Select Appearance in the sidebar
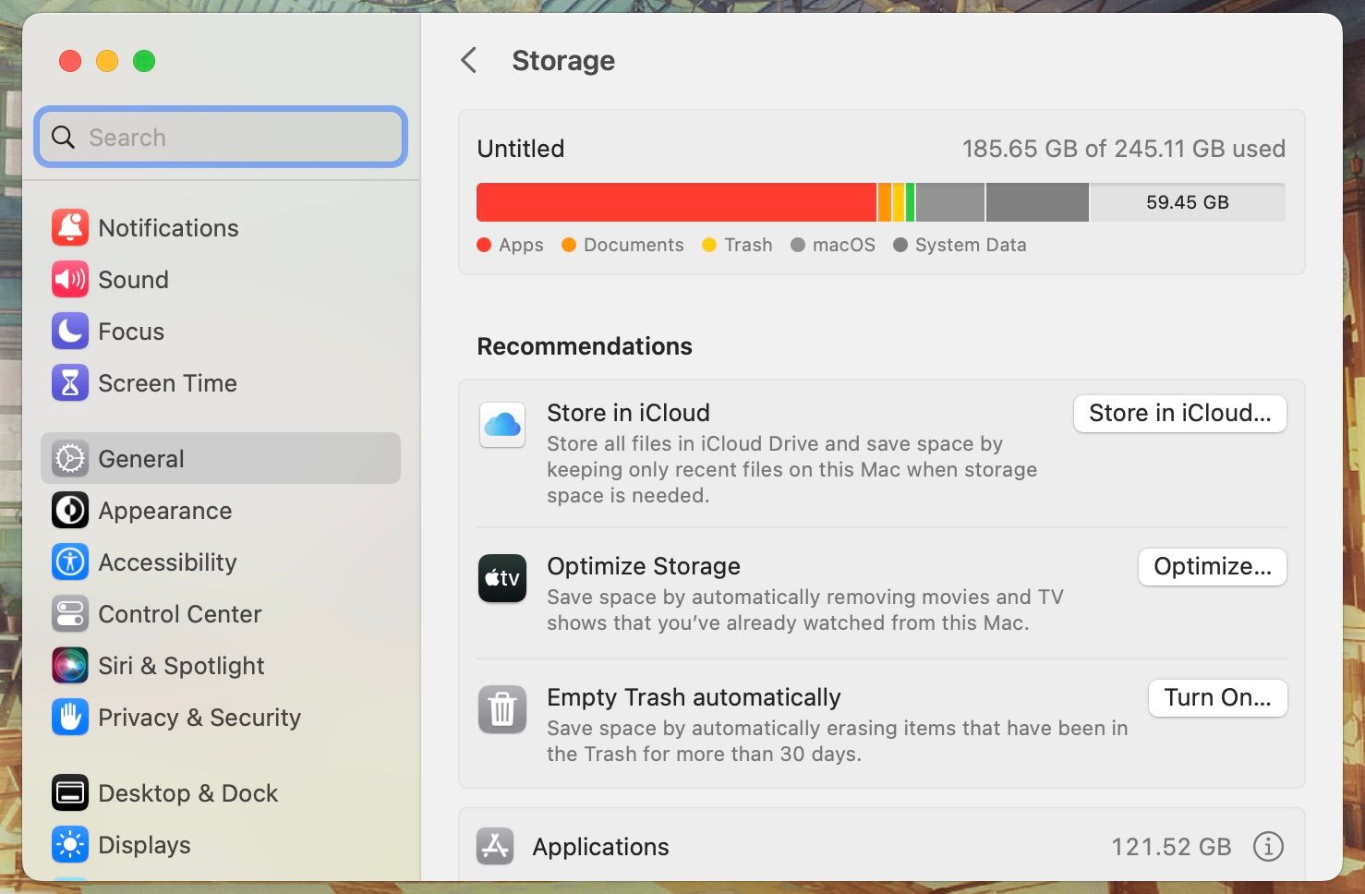Viewport: 1365px width, 894px height. click(x=164, y=510)
